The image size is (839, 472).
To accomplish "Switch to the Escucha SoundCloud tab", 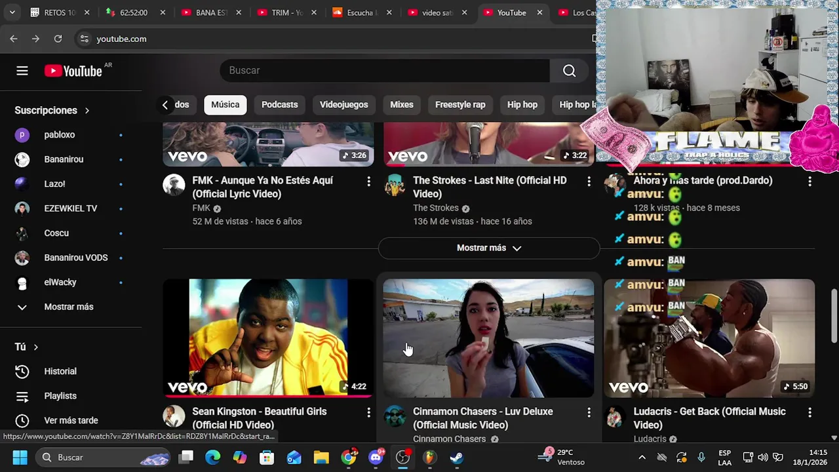I will point(361,12).
